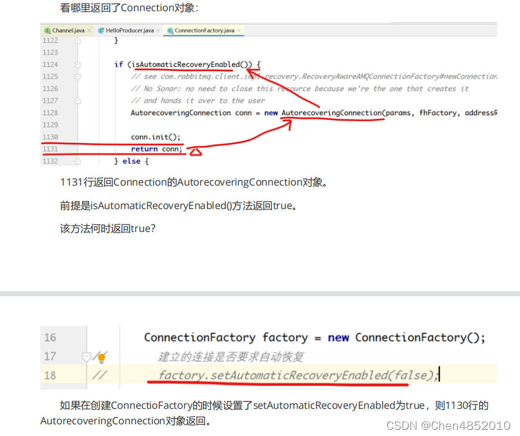Click line number 1124 in the gutter
Screen dimensions: 520x436
tap(50, 64)
